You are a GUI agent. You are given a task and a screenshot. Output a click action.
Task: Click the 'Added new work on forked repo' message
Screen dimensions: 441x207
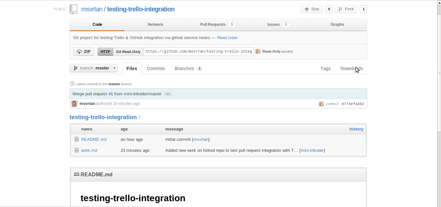point(232,150)
